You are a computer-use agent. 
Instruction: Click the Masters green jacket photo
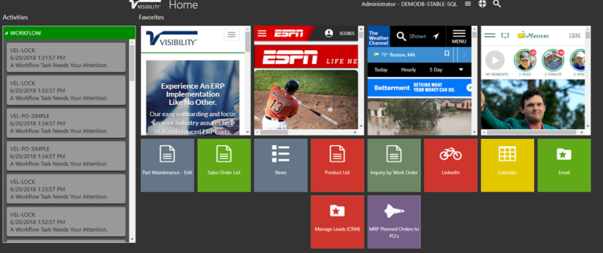pos(533,104)
